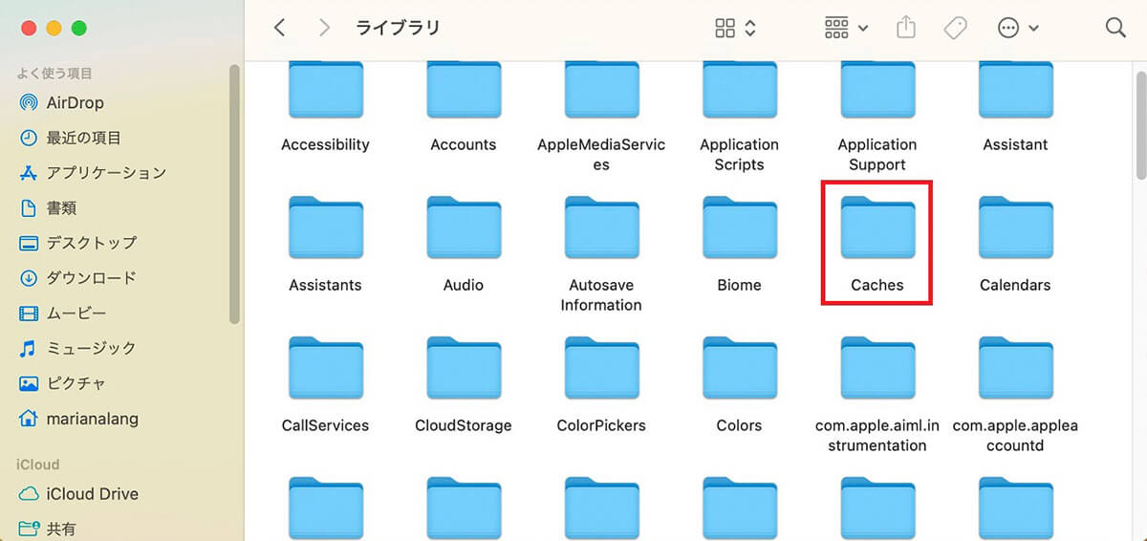
Task: Click the Accounts folder name label
Action: (x=464, y=144)
